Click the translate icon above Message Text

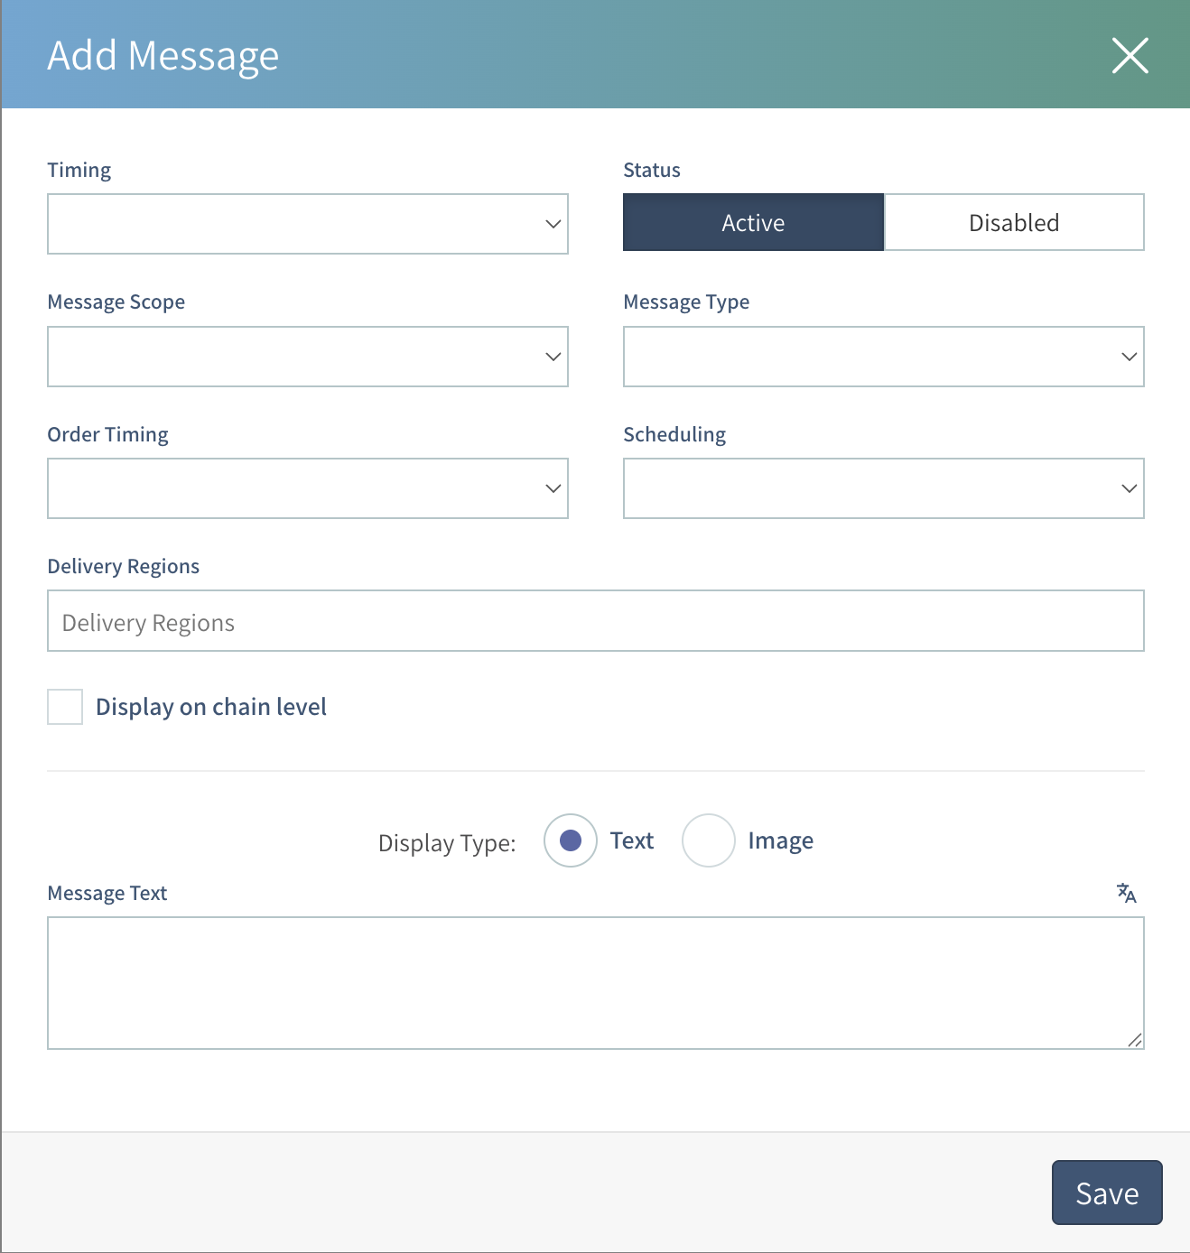pyautogui.click(x=1126, y=893)
